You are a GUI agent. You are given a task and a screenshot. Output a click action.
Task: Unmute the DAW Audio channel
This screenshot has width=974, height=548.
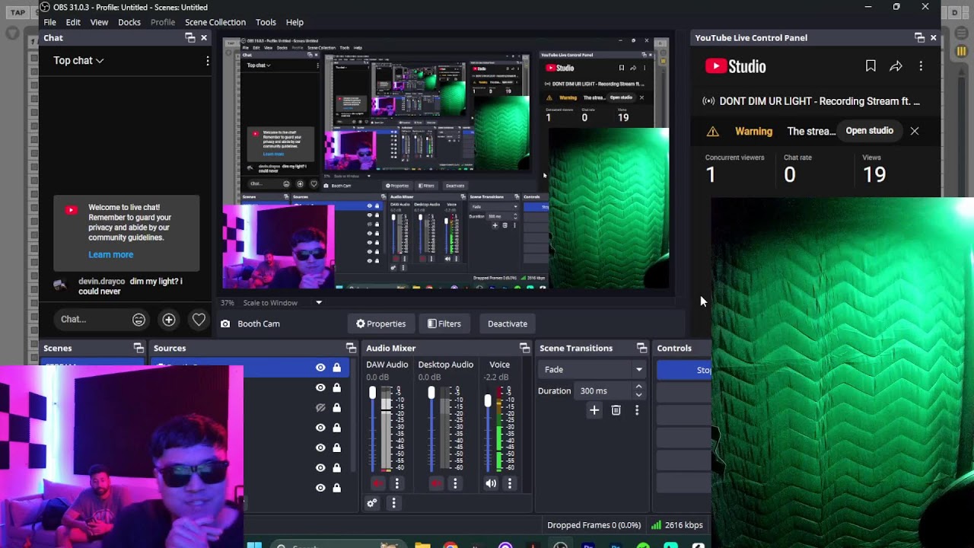tap(378, 483)
